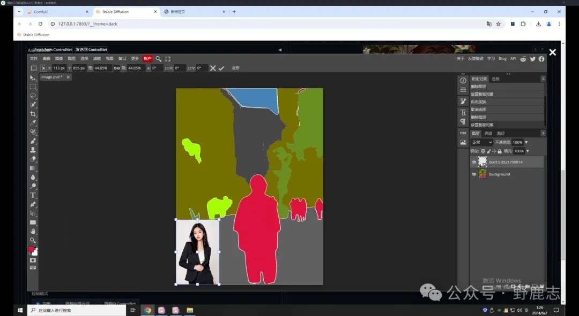579x316 pixels.
Task: Open the Character panel icon
Action: pos(463,112)
